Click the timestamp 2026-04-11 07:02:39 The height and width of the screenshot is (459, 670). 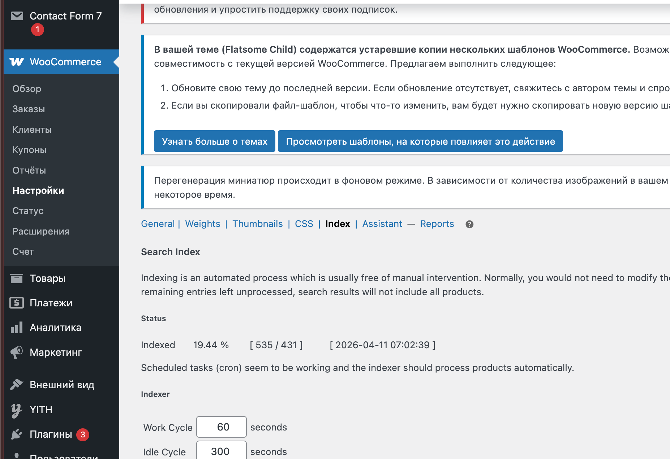click(383, 345)
